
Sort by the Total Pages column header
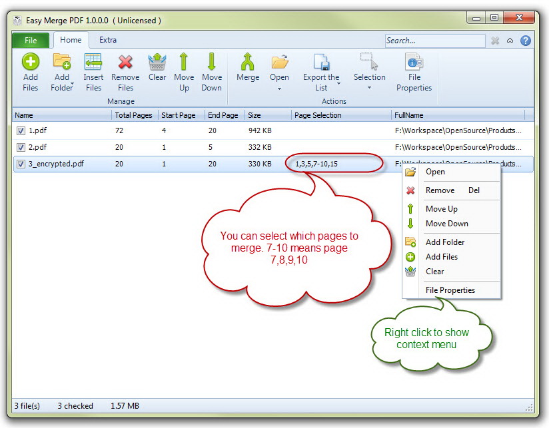click(134, 115)
